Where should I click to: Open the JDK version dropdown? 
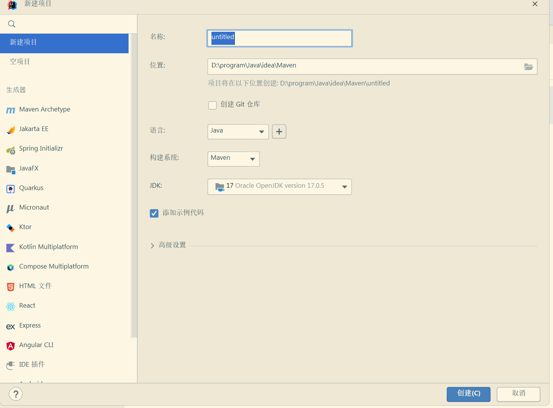coord(279,187)
